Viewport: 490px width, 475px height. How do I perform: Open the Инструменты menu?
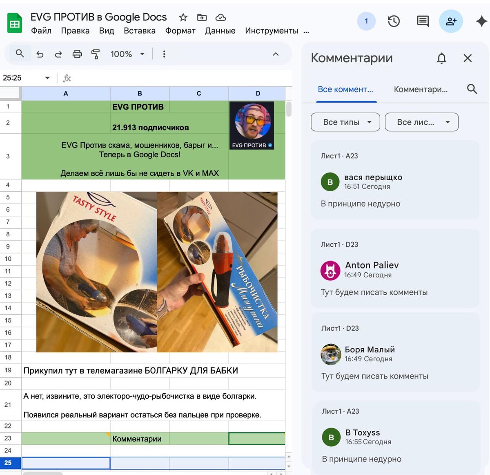click(272, 31)
